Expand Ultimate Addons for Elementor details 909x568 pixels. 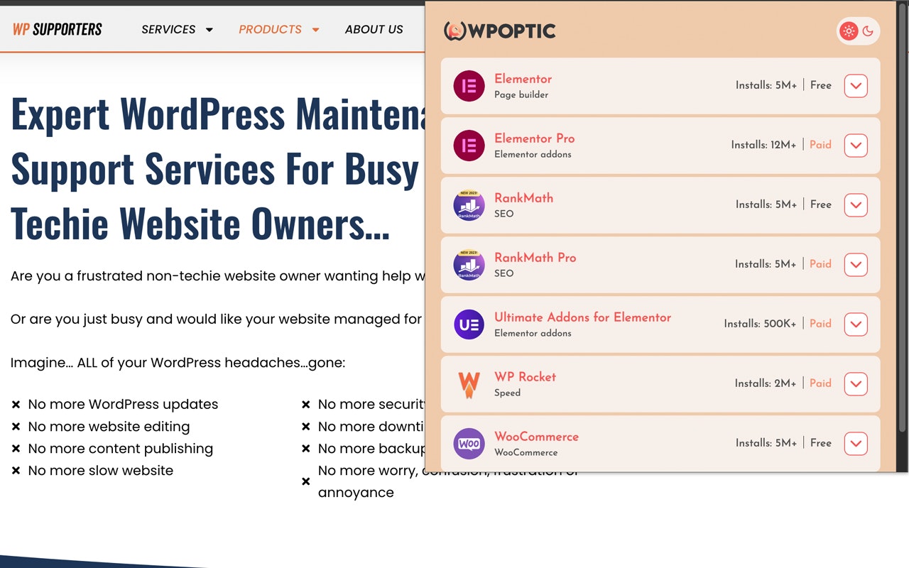856,324
